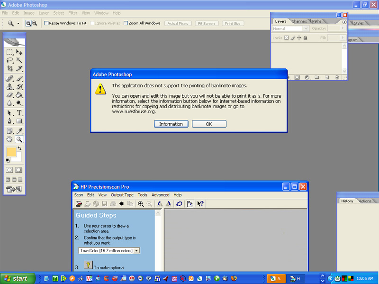
Task: Select the Notes tool
Action: tap(9, 131)
